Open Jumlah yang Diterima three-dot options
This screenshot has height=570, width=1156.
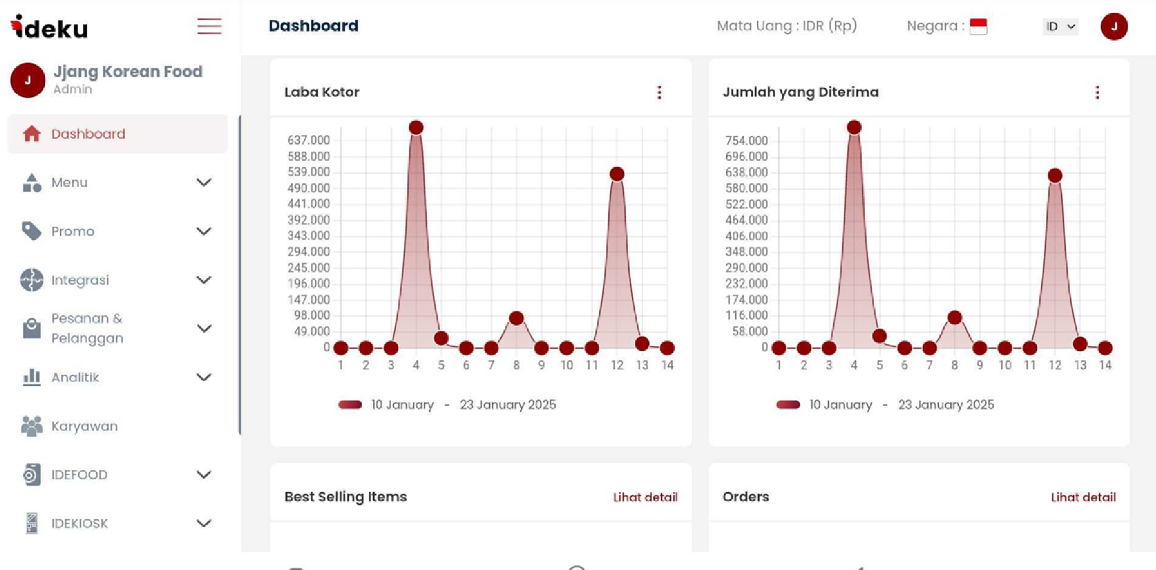1097,92
